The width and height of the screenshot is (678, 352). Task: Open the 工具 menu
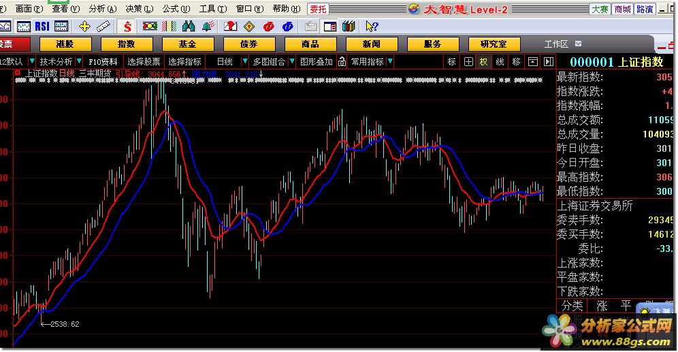click(x=213, y=9)
